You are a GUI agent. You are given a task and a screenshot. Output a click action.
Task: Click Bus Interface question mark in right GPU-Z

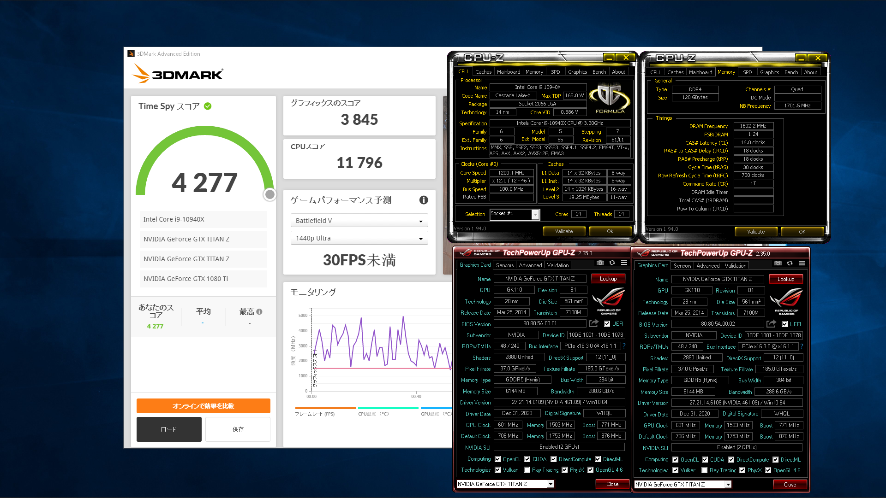point(802,346)
